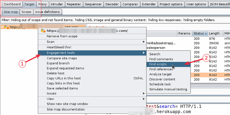
Task: Expand the host tree node arrow
Action: [x=2, y=27]
